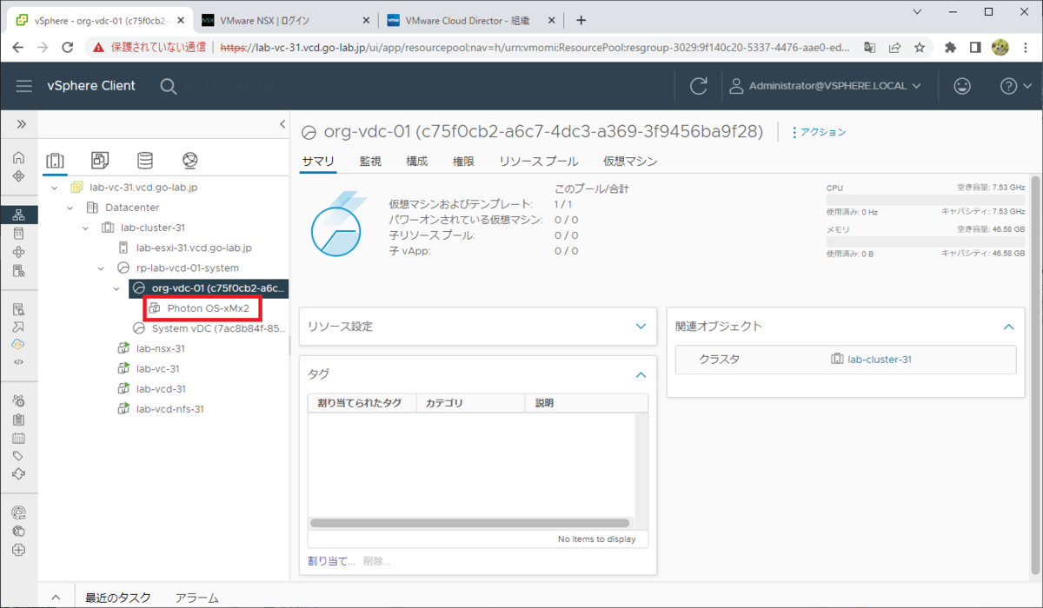
Task: Switch to VMs and Templates inventory view
Action: pos(100,161)
